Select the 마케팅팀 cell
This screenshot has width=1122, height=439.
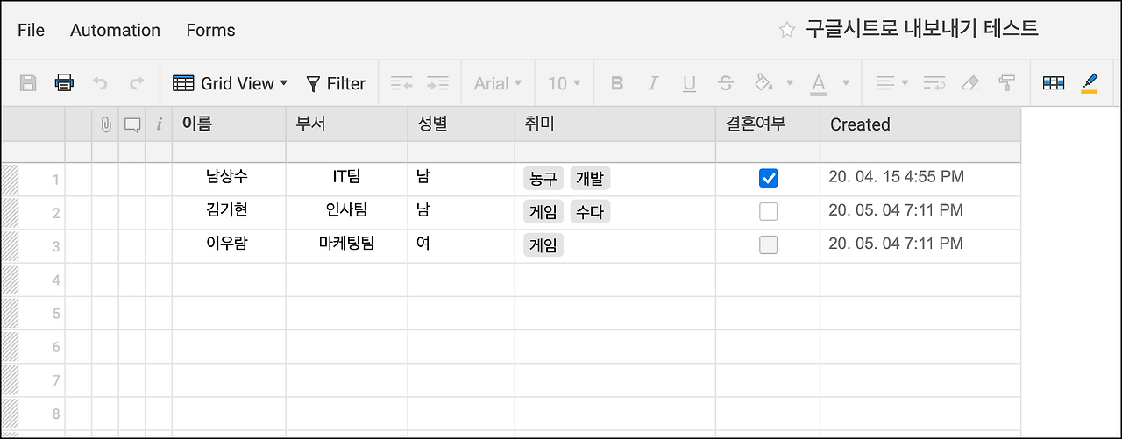(x=346, y=244)
